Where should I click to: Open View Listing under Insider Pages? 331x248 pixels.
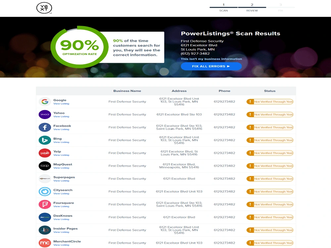[61, 232]
